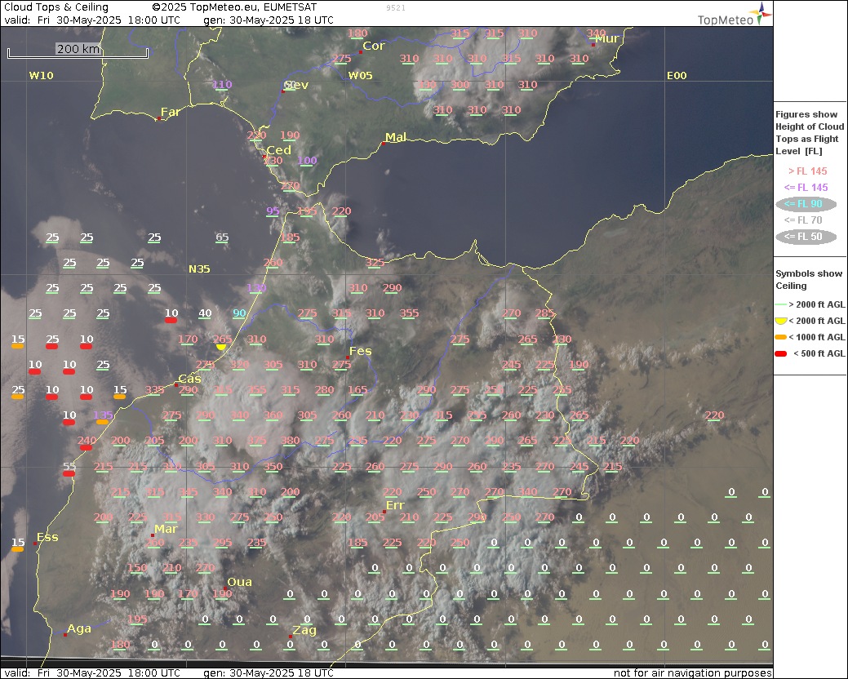Click the 'Mal' city label

[x=395, y=137]
